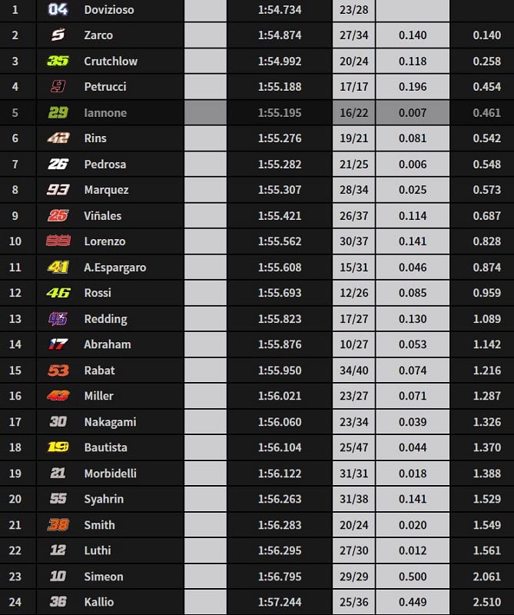The image size is (514, 615).
Task: Click A.Espargaro's yellow number 41 badge
Action: tap(58, 268)
